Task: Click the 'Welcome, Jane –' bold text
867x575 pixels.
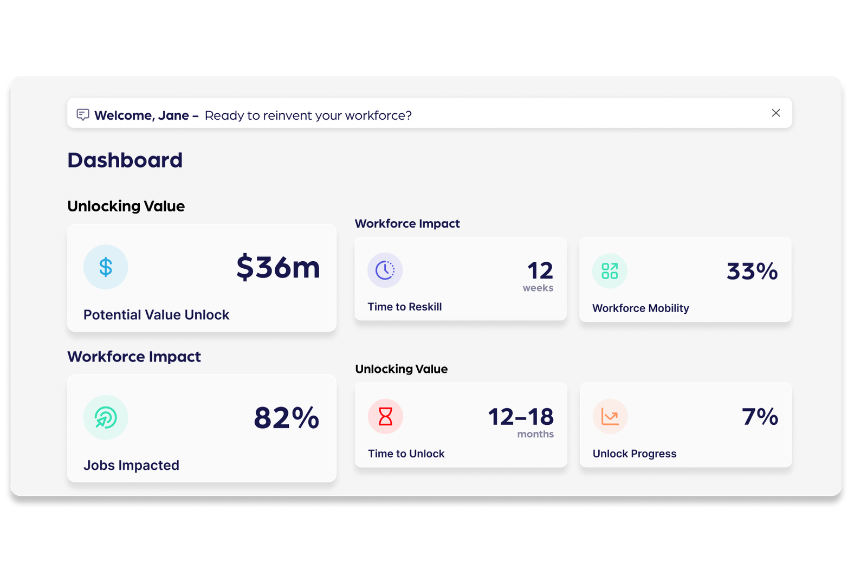Action: [146, 115]
